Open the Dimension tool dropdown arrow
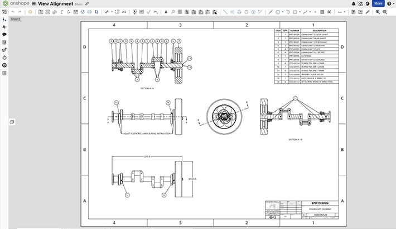Screen dimensions: 396x229 112,12
